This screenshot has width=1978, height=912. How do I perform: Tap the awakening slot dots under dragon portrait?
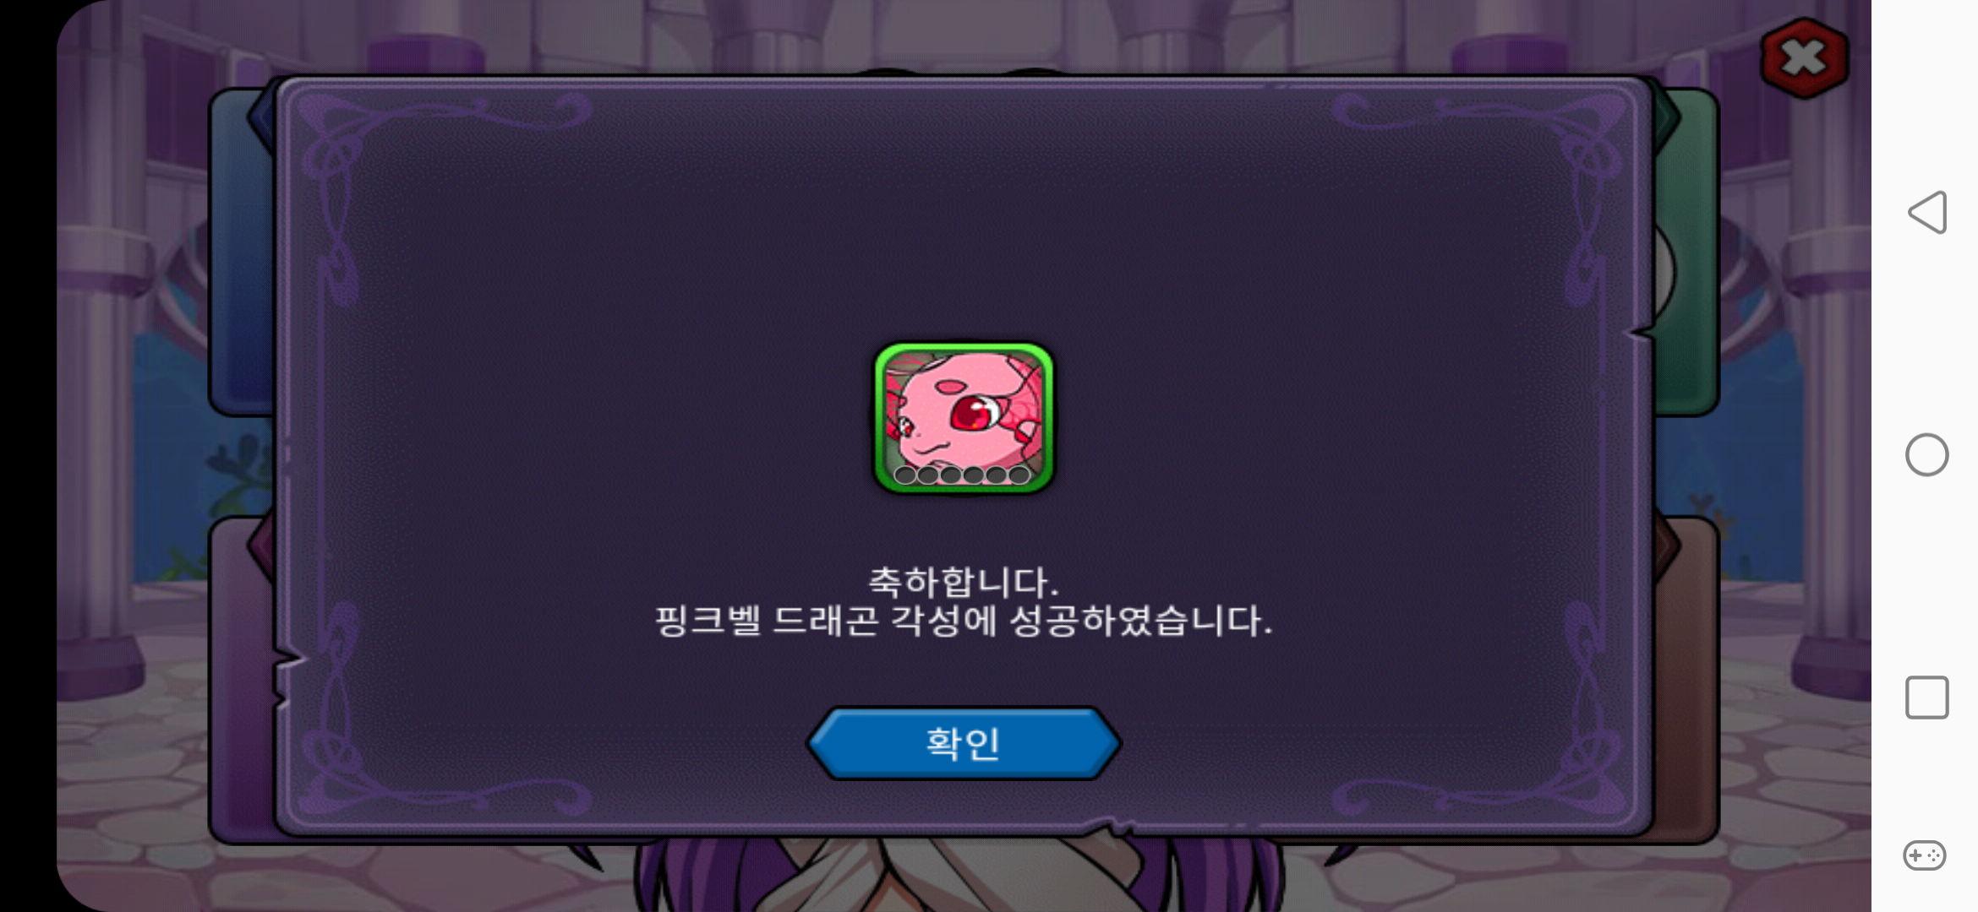pos(962,475)
